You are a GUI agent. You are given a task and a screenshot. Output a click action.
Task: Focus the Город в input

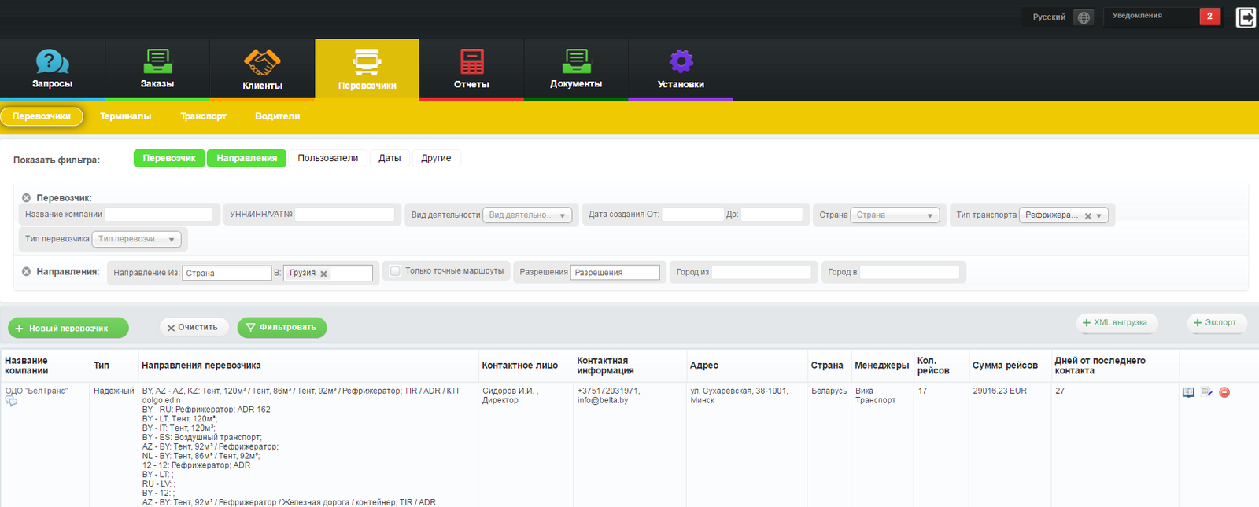pos(910,272)
